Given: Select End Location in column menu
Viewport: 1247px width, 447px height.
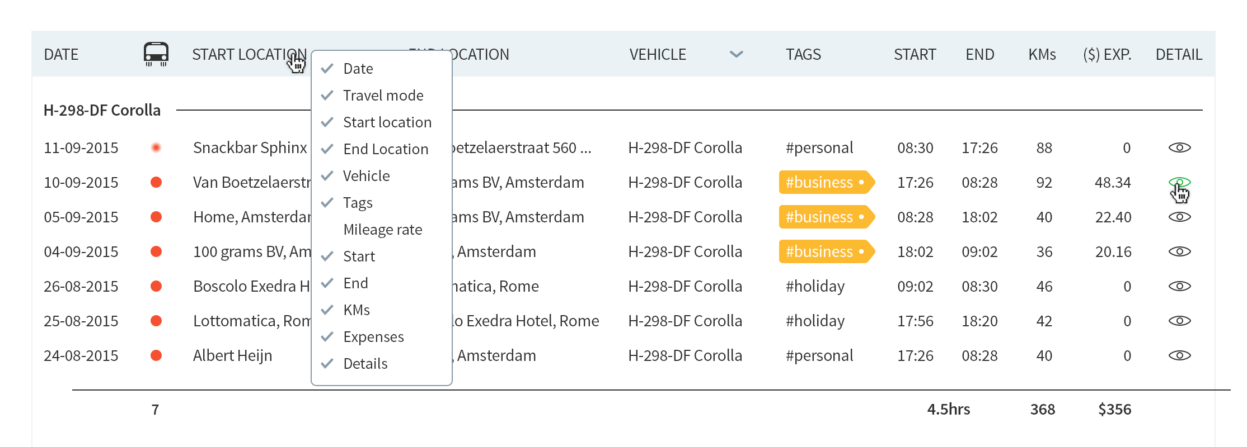Looking at the screenshot, I should [386, 149].
